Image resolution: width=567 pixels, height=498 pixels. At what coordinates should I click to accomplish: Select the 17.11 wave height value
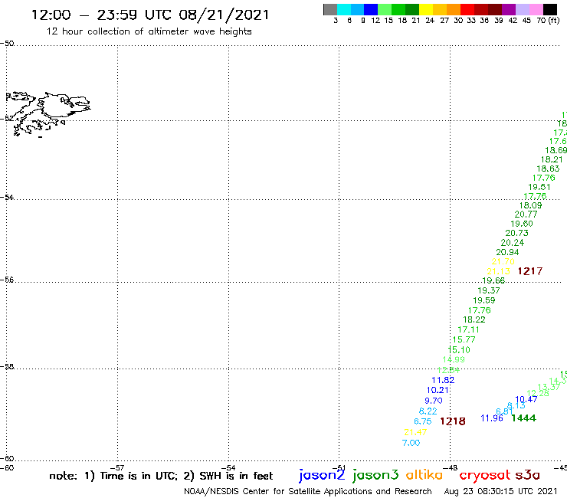(x=469, y=330)
